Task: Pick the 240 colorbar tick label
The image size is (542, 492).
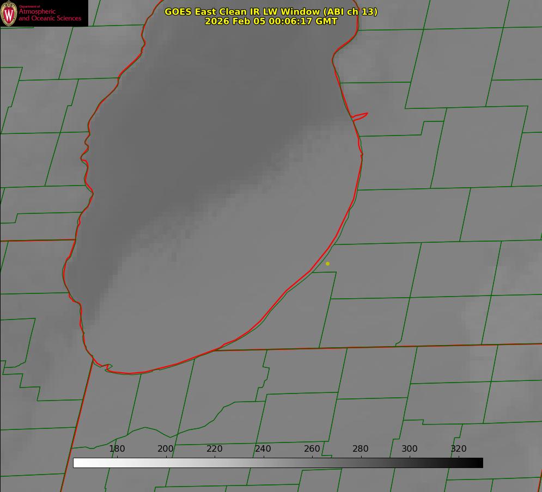Action: pyautogui.click(x=263, y=449)
